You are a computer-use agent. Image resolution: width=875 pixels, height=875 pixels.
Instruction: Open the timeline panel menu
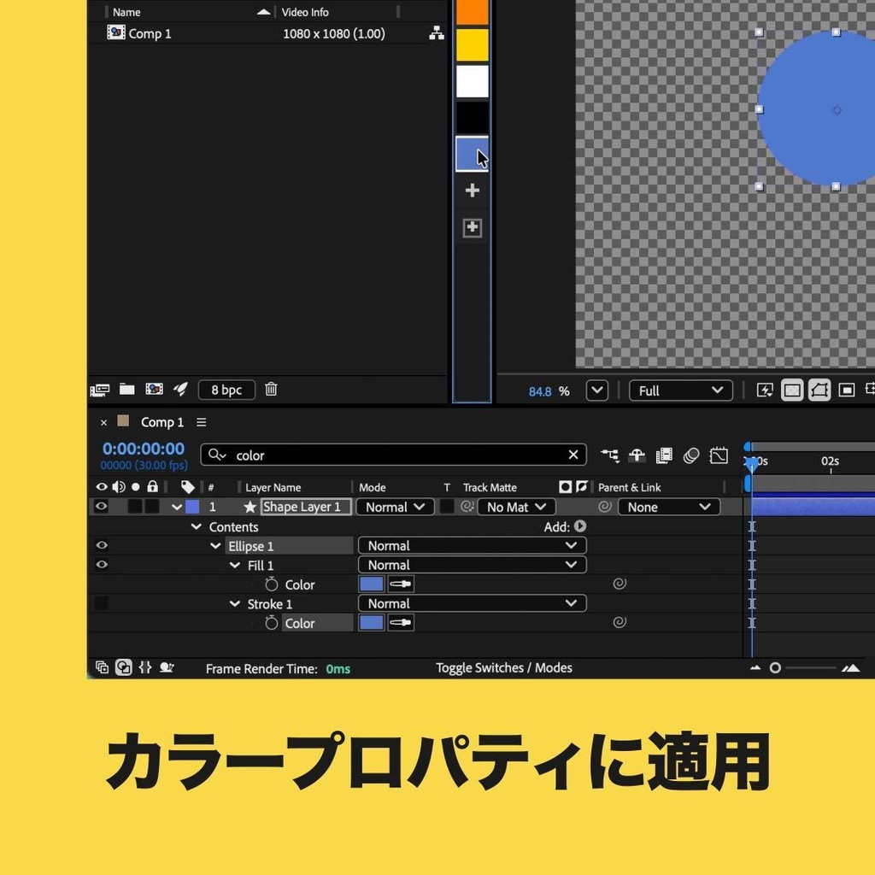pyautogui.click(x=200, y=421)
